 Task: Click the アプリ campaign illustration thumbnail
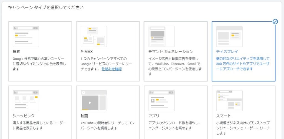(x=162, y=101)
